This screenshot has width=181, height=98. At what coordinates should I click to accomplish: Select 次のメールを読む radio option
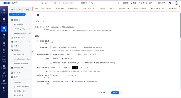tap(51, 55)
